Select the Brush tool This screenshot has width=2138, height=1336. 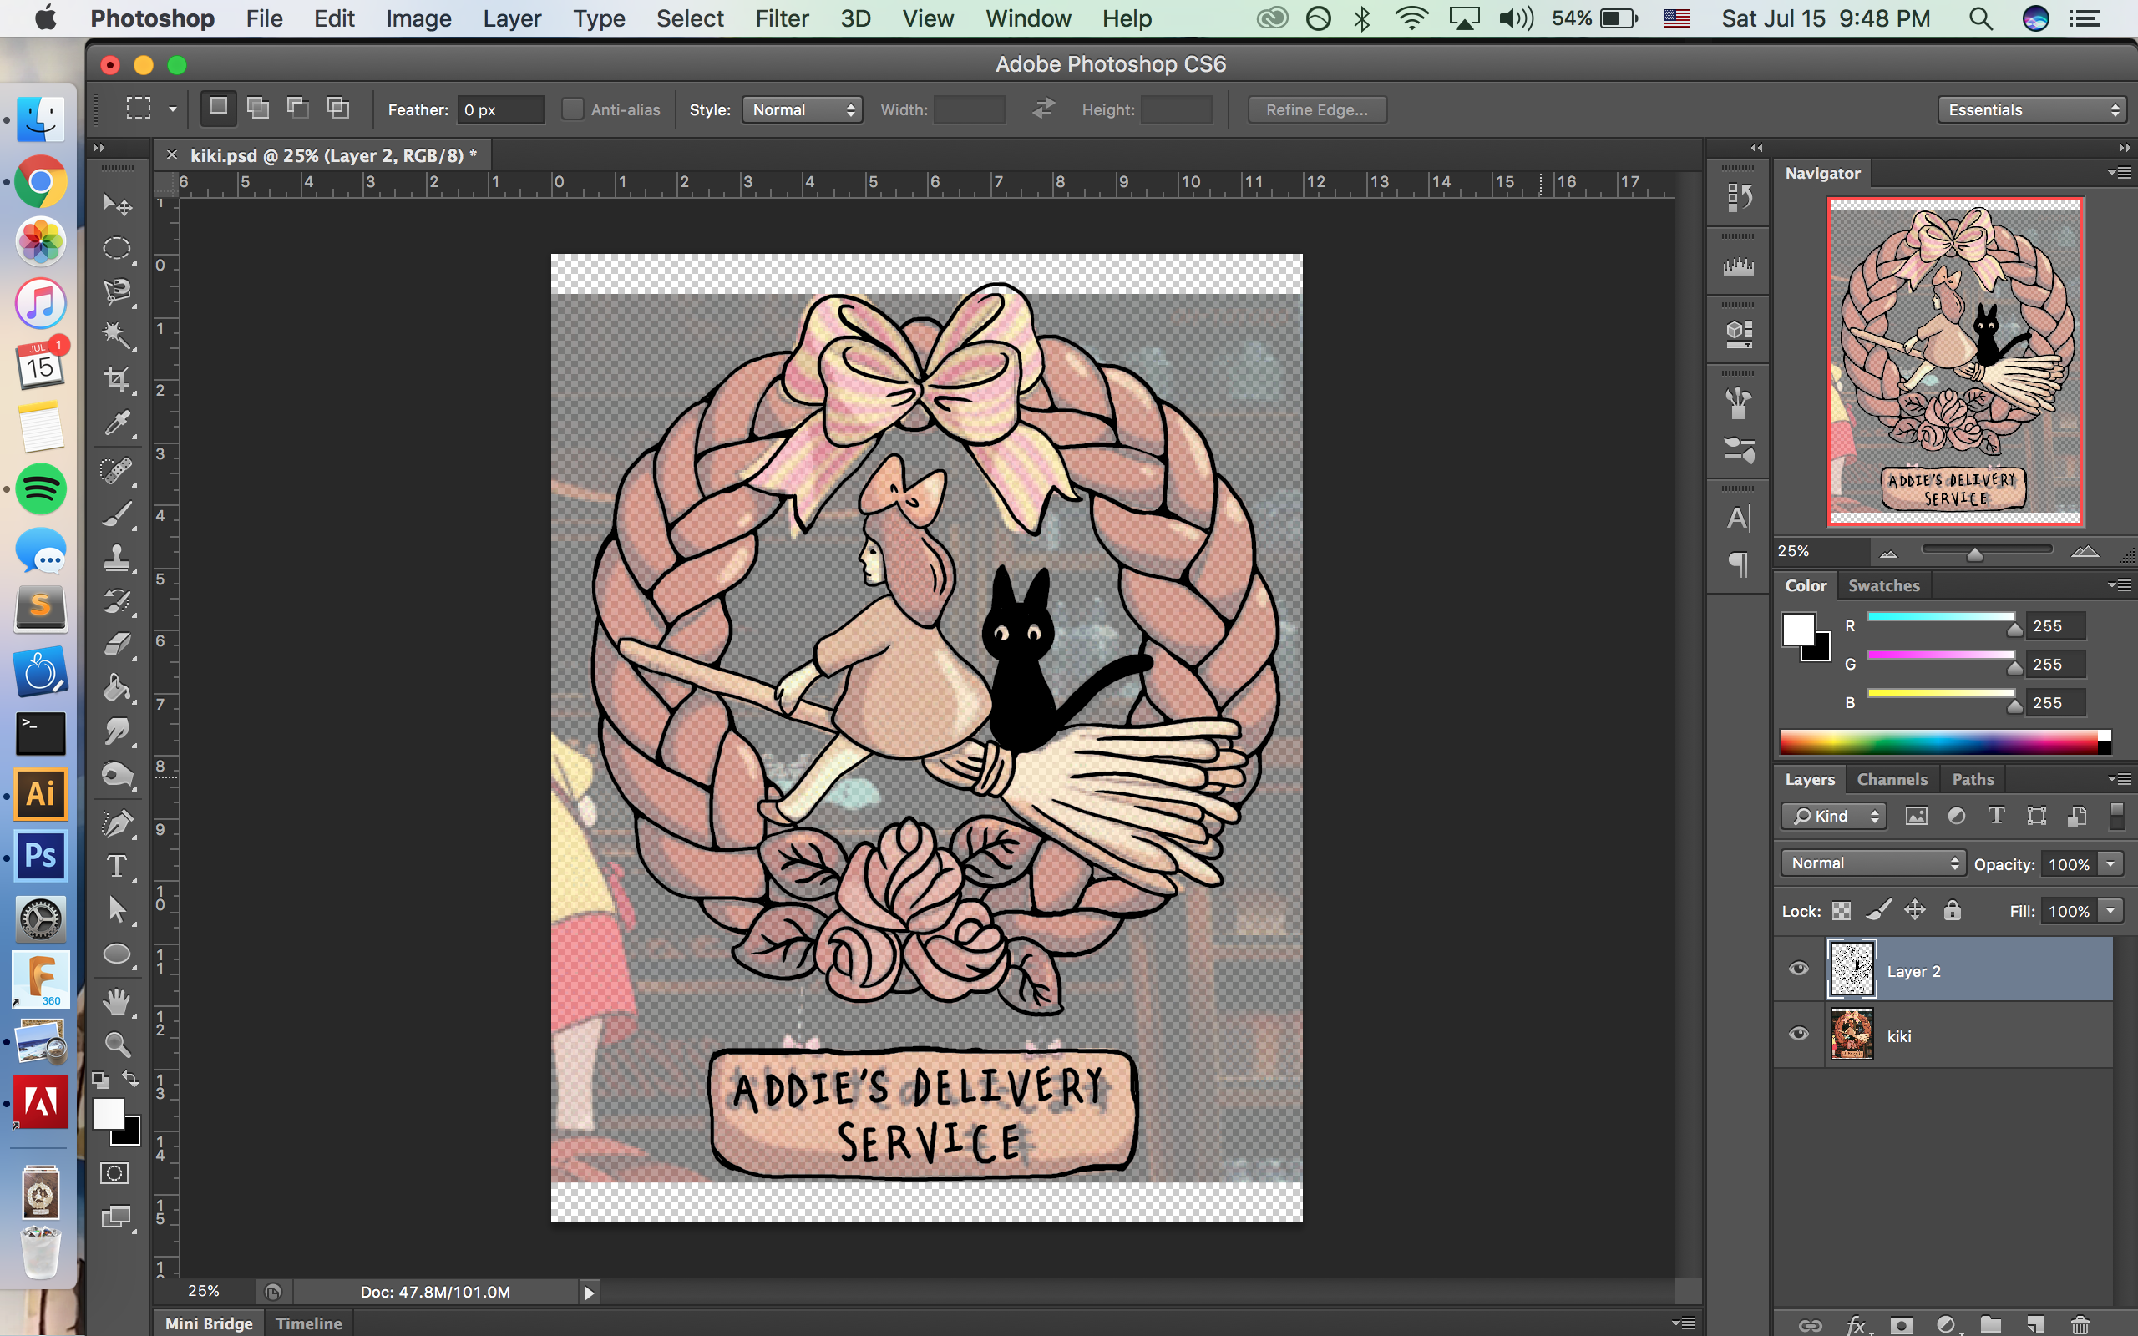(117, 514)
